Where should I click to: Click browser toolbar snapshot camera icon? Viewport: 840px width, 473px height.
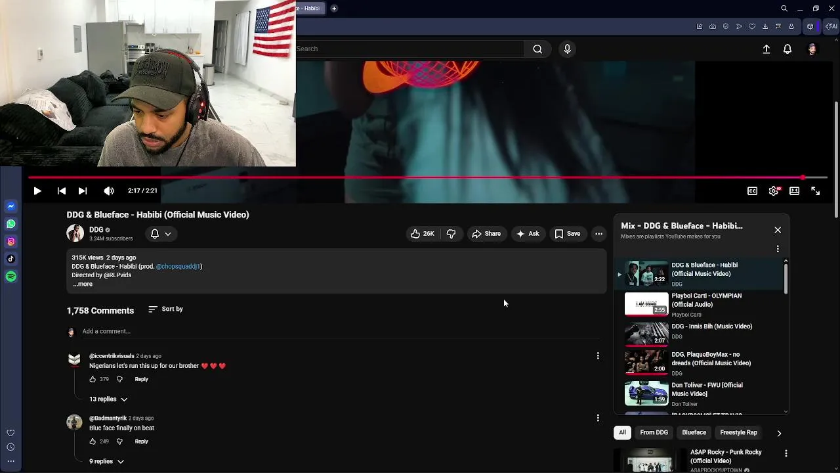[713, 26]
